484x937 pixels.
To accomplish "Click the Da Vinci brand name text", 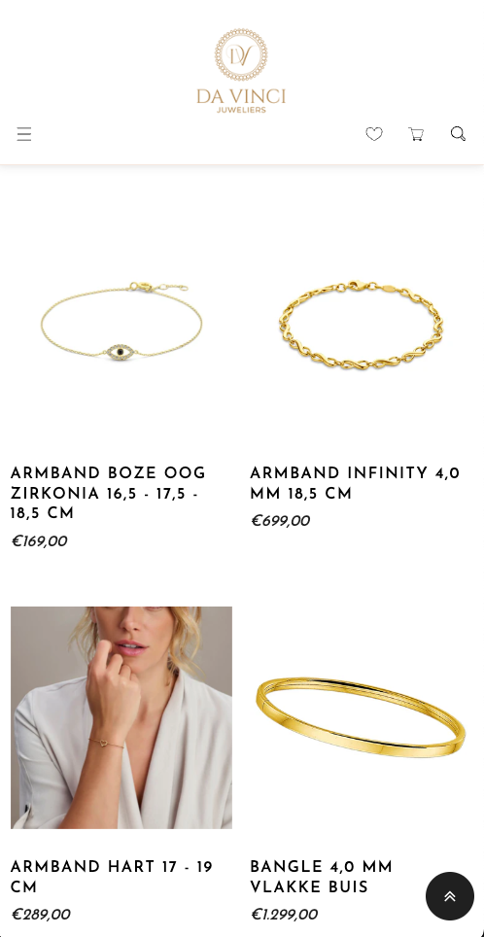I will click(241, 96).
